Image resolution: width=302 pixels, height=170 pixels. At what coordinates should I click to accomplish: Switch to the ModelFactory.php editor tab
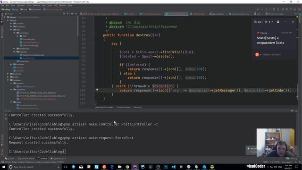(276, 14)
